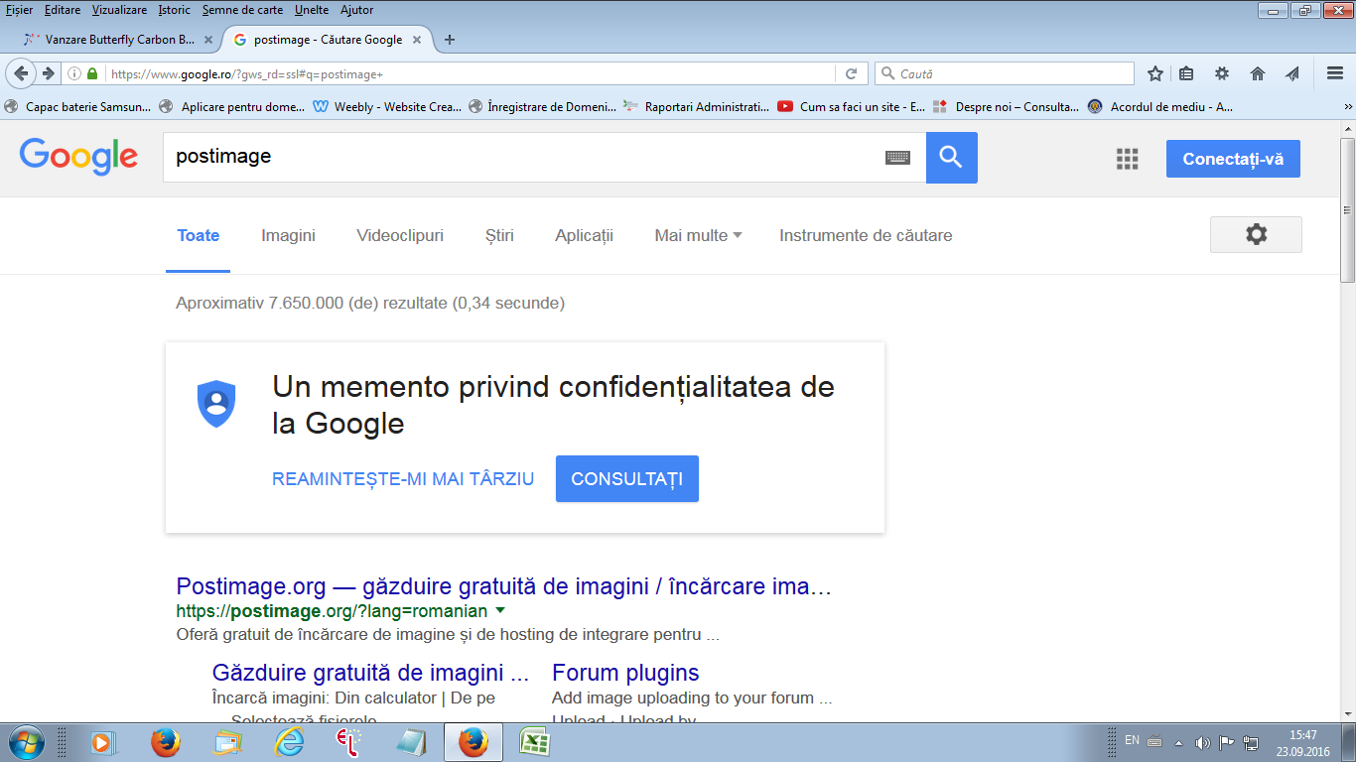Switch to Știri results
This screenshot has width=1356, height=762.
(499, 235)
